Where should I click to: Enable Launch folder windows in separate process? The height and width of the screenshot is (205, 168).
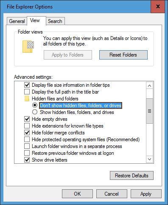pyautogui.click(x=27, y=146)
